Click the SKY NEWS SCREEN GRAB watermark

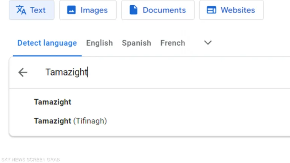click(31, 160)
